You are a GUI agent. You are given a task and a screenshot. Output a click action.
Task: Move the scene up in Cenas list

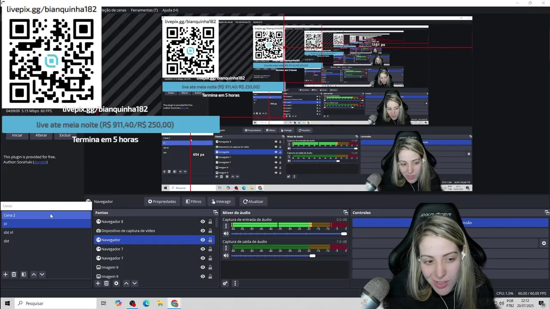tap(34, 274)
